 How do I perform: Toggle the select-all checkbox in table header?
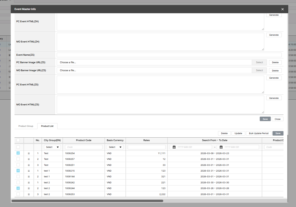pyautogui.click(x=18, y=140)
